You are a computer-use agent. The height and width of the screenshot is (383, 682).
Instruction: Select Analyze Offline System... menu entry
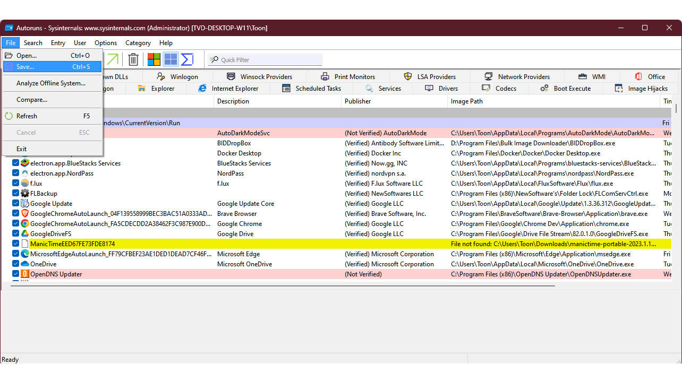(x=52, y=83)
